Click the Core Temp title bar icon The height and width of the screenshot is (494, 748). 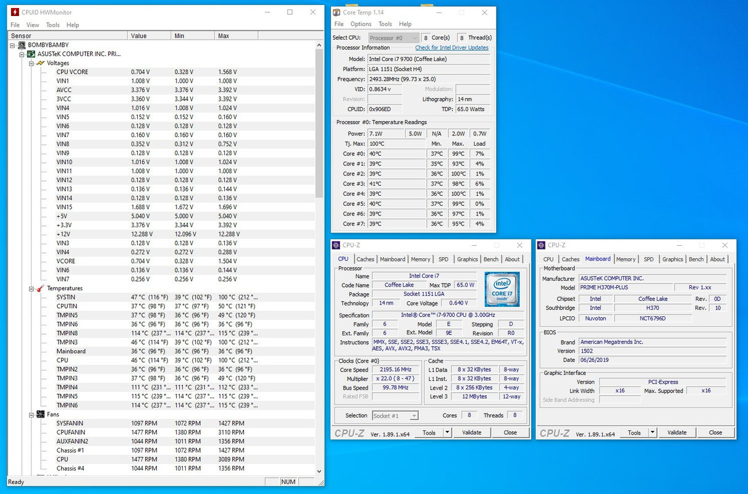pyautogui.click(x=337, y=12)
